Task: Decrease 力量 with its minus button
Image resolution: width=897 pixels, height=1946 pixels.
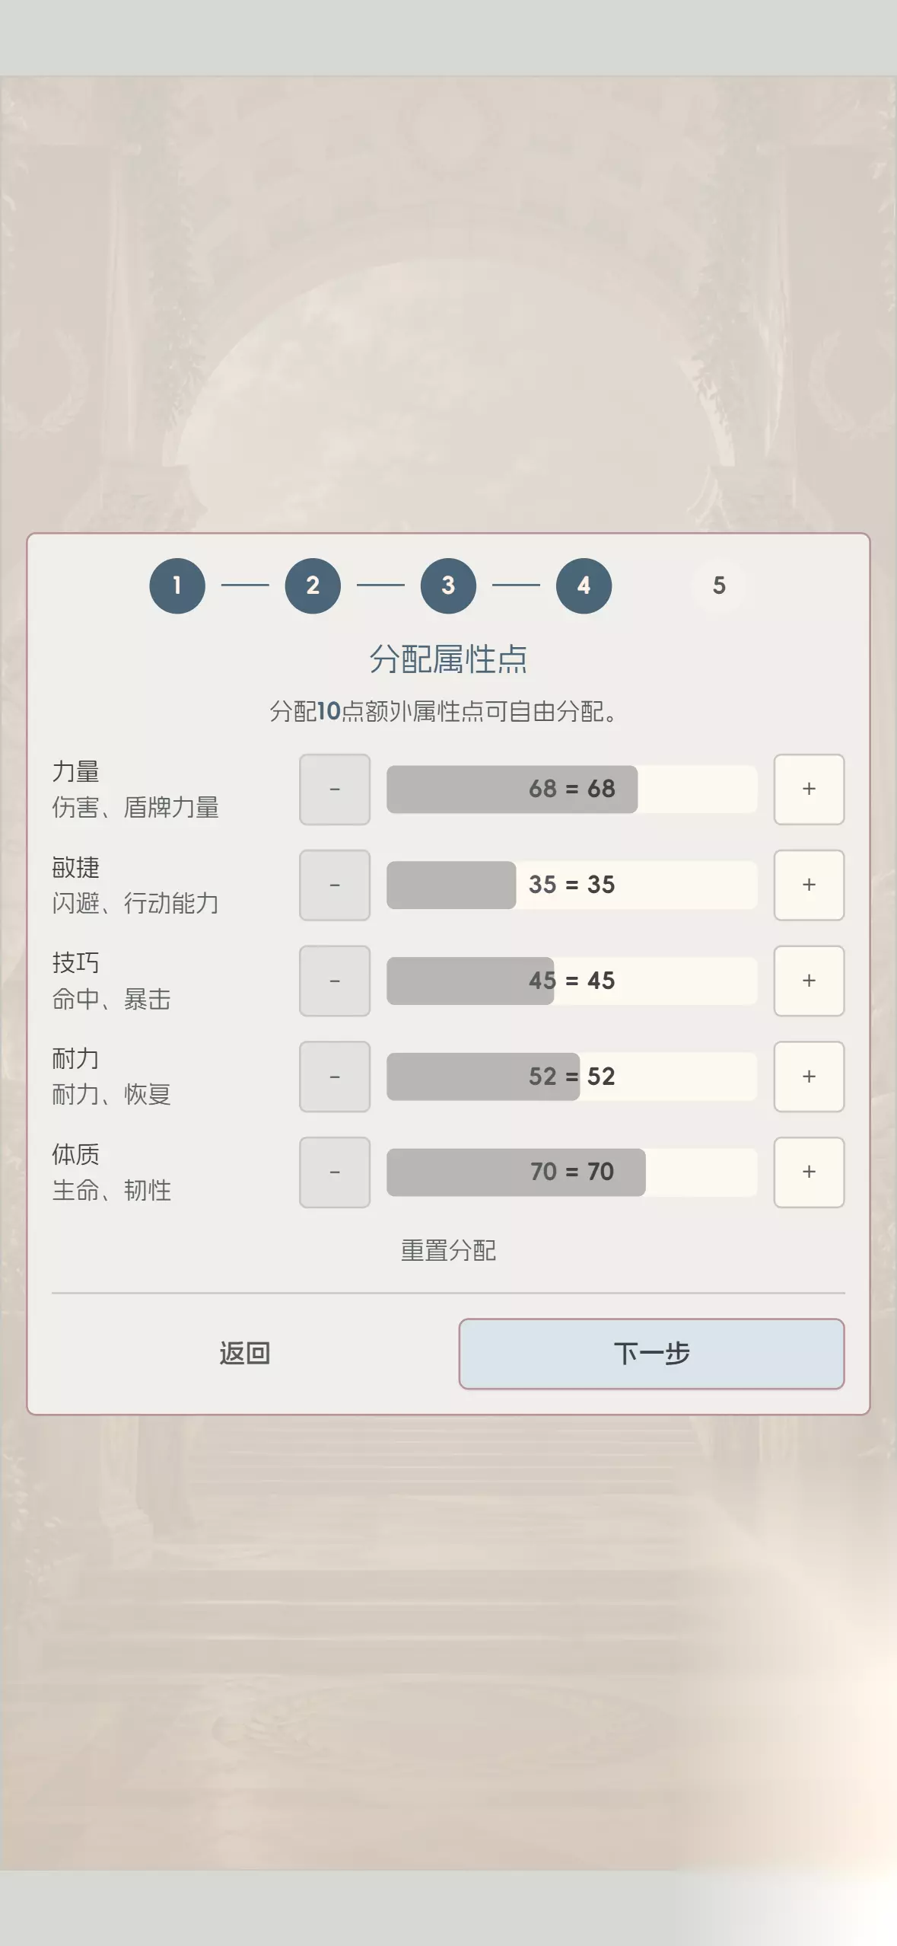Action: click(335, 789)
